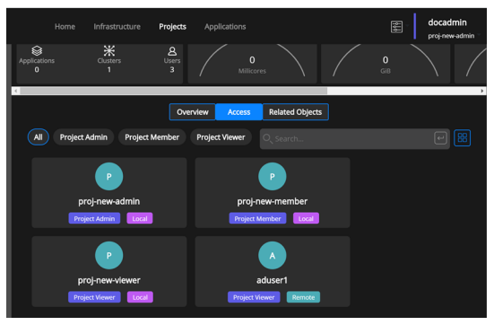Open the proj-new-viewer user name
The image size is (494, 325).
[x=109, y=280]
